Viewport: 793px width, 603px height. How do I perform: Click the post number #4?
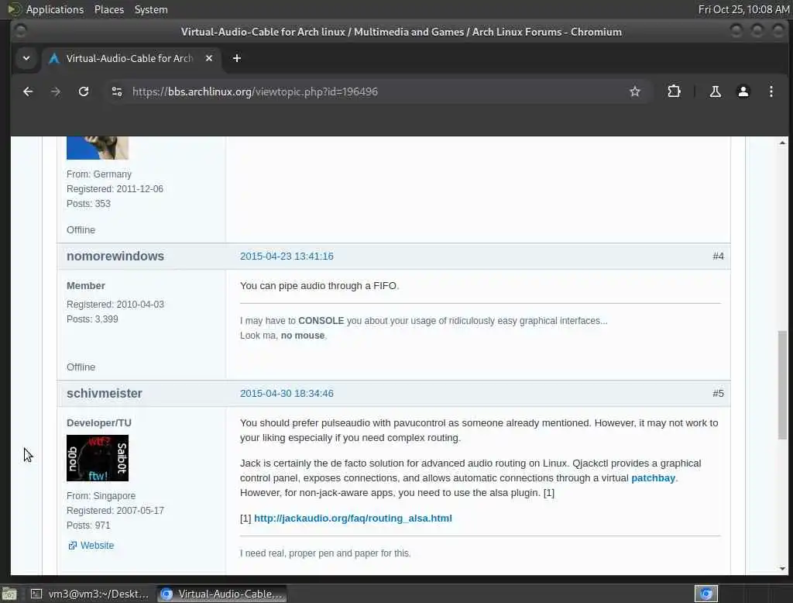click(x=718, y=257)
